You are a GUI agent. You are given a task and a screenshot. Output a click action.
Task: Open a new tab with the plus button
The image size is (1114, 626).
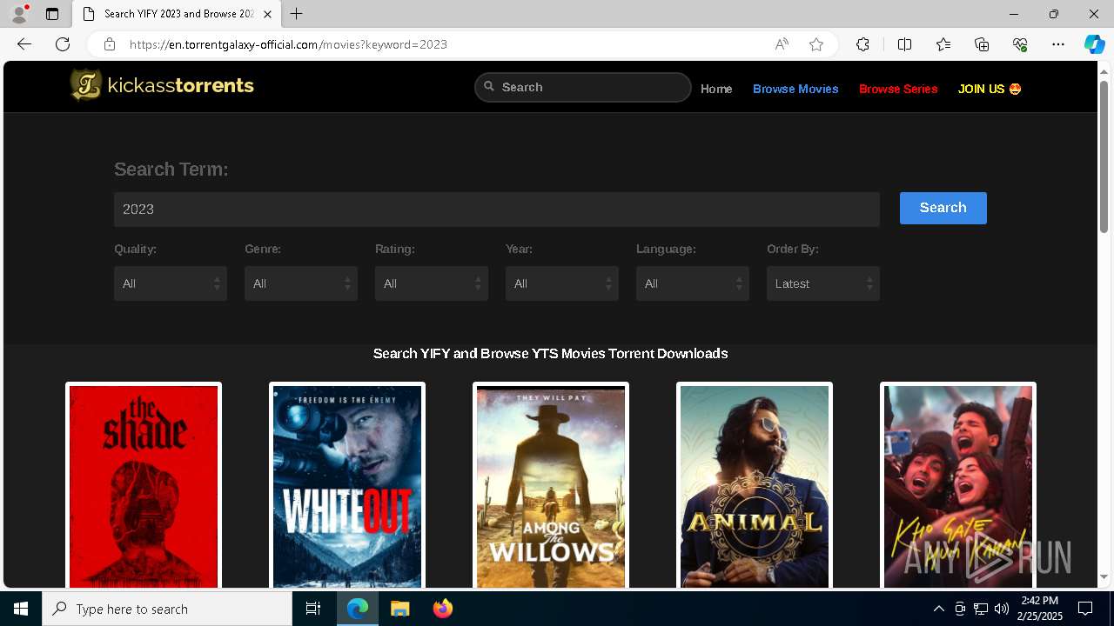pos(297,14)
